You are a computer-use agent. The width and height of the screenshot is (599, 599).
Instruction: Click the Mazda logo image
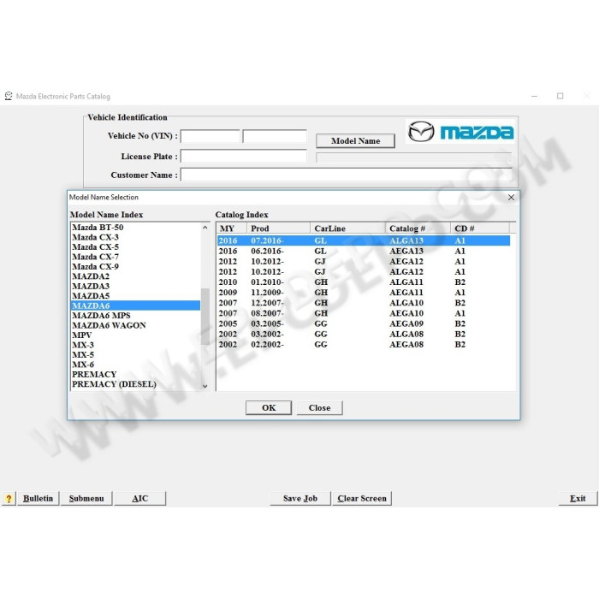[460, 132]
